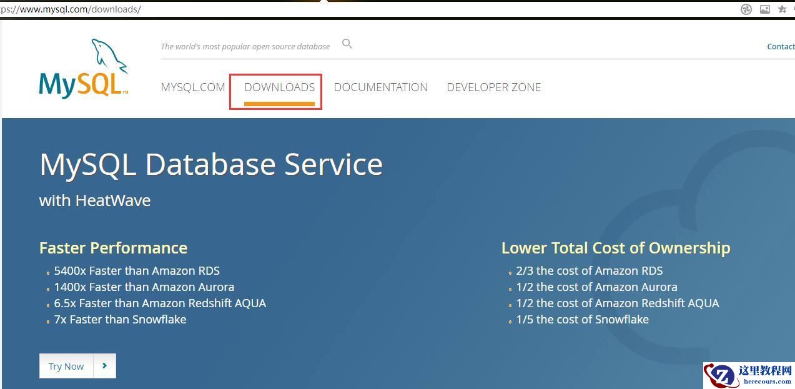The width and height of the screenshot is (795, 389).
Task: Open the MYSQL.COM navigation tab
Action: pos(193,87)
